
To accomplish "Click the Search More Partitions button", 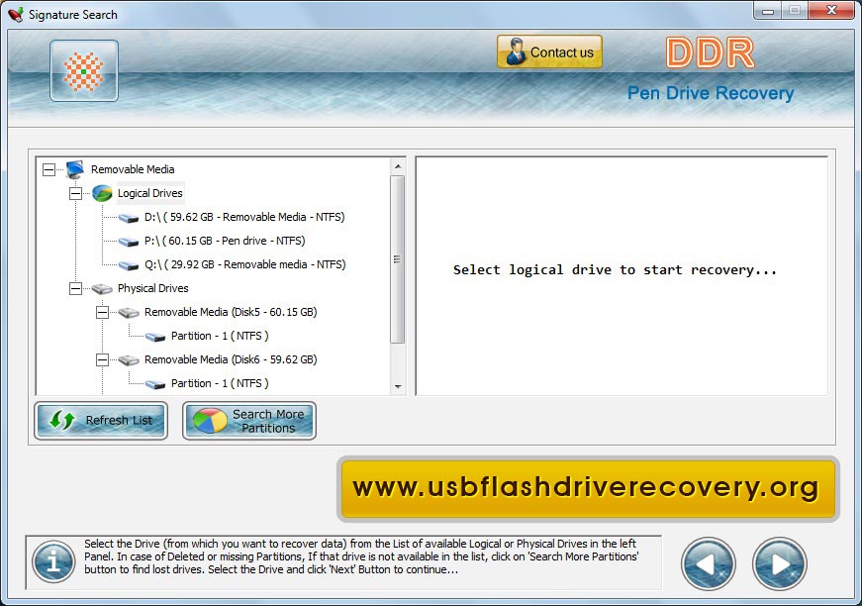I will (x=249, y=421).
